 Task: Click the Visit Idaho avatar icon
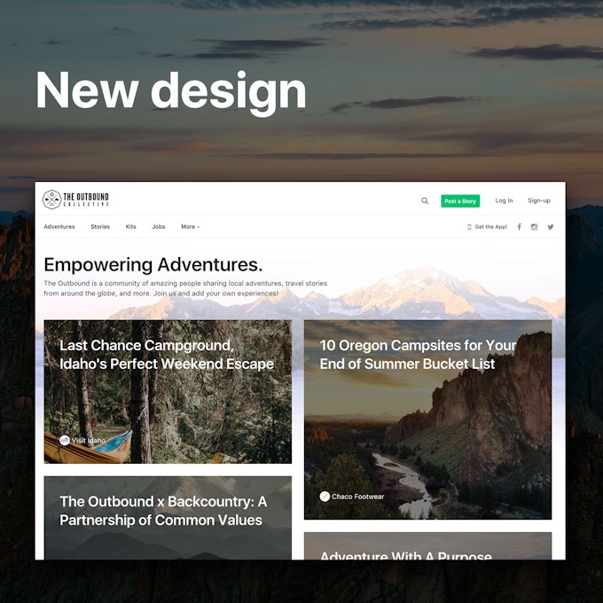[65, 441]
